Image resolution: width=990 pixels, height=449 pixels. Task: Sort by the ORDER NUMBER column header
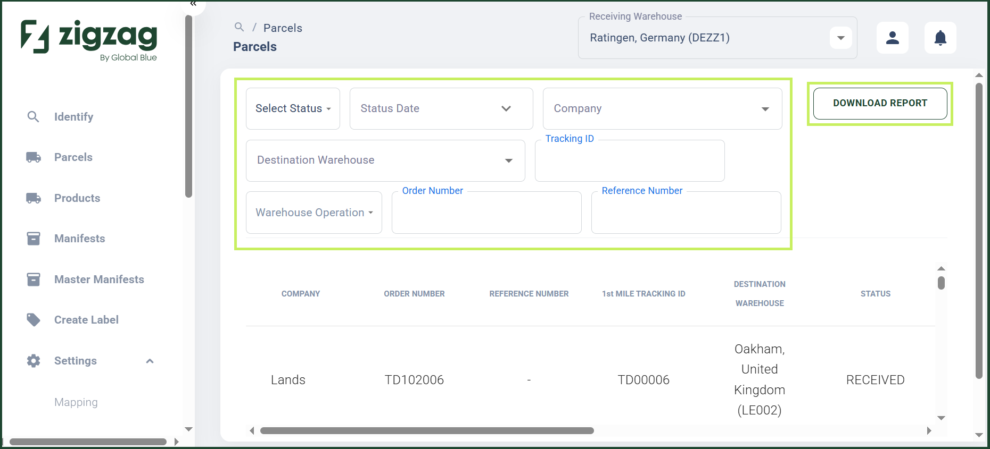click(x=414, y=294)
